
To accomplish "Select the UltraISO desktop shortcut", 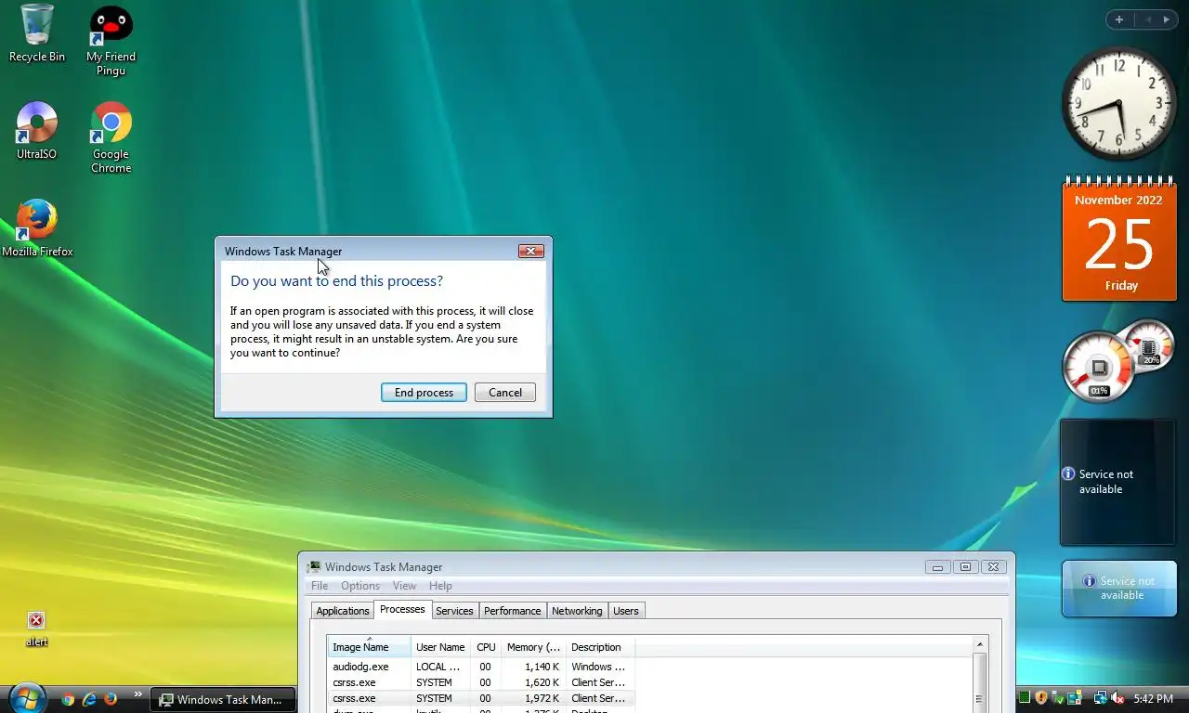I will pos(37,131).
